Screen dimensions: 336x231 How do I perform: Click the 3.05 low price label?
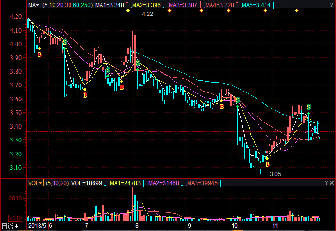pyautogui.click(x=274, y=174)
